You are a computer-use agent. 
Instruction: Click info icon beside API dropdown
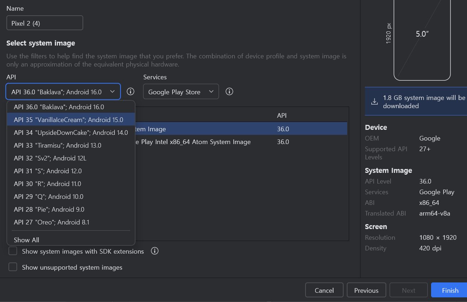coord(131,91)
